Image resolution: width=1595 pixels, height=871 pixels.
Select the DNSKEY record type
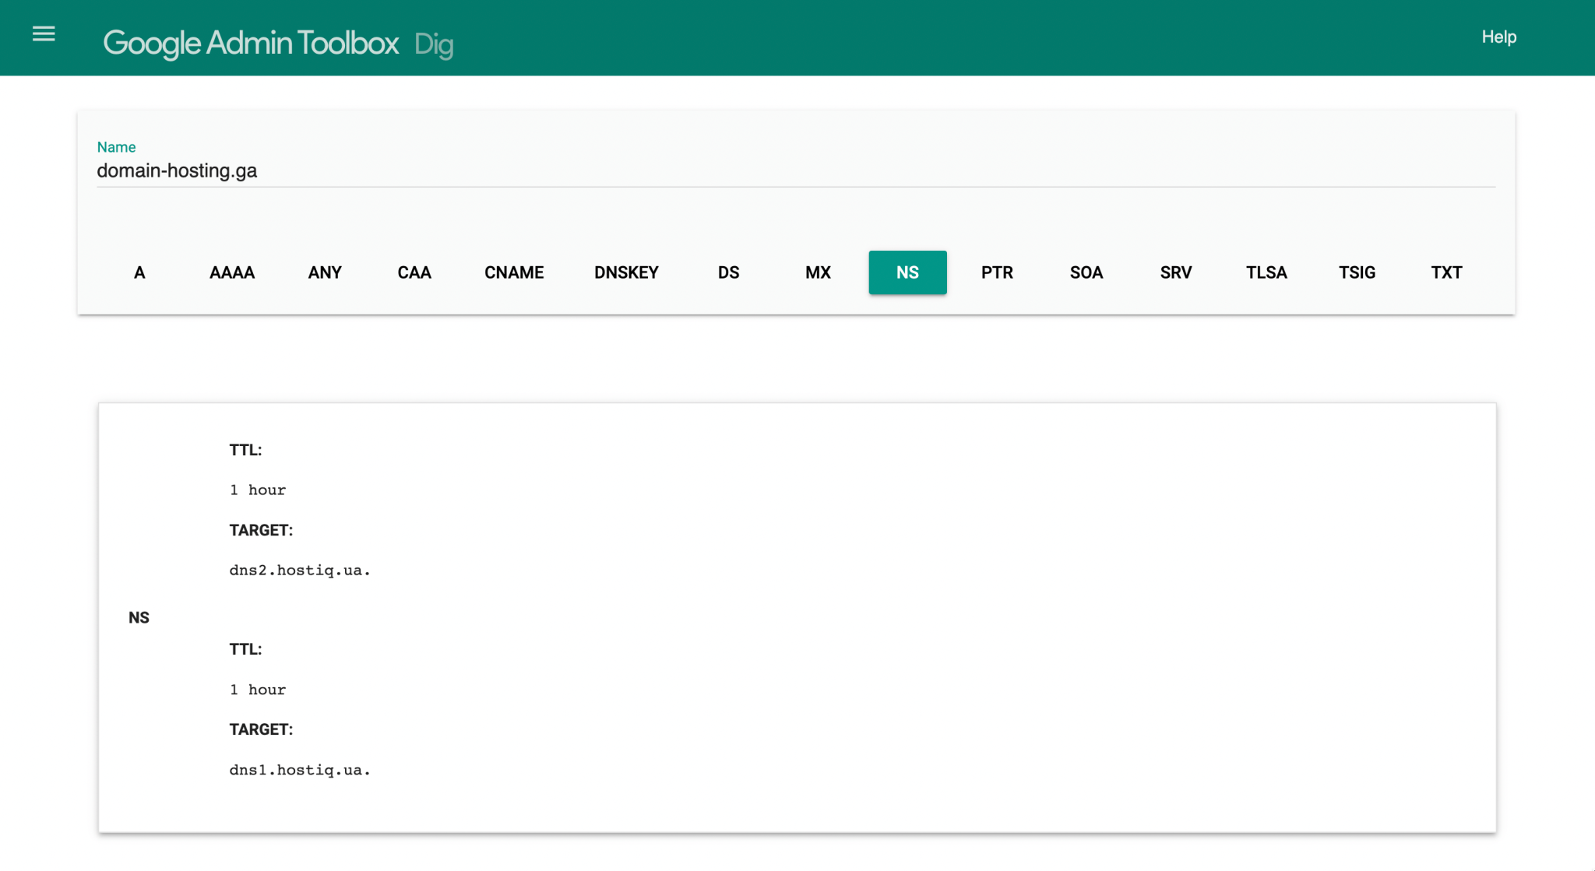626,272
